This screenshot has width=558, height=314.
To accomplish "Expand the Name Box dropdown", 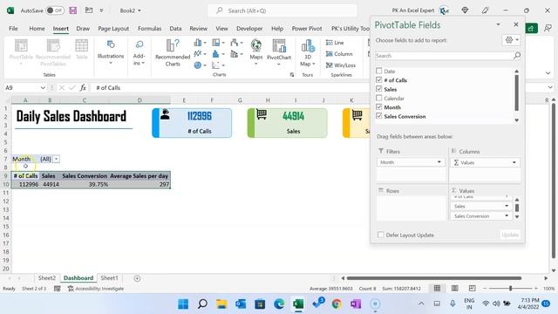I will (43, 87).
